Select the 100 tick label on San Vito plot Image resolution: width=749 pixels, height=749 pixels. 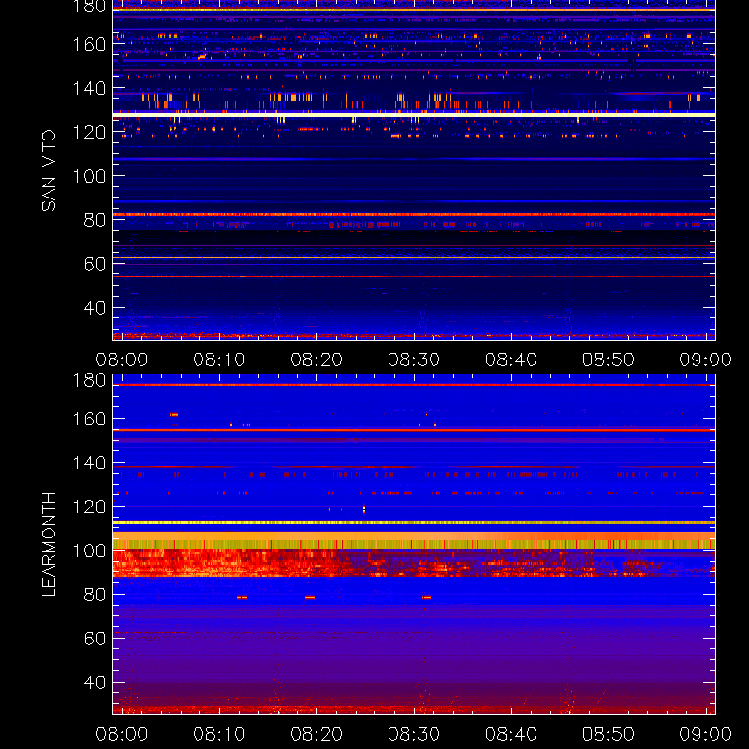(89, 176)
